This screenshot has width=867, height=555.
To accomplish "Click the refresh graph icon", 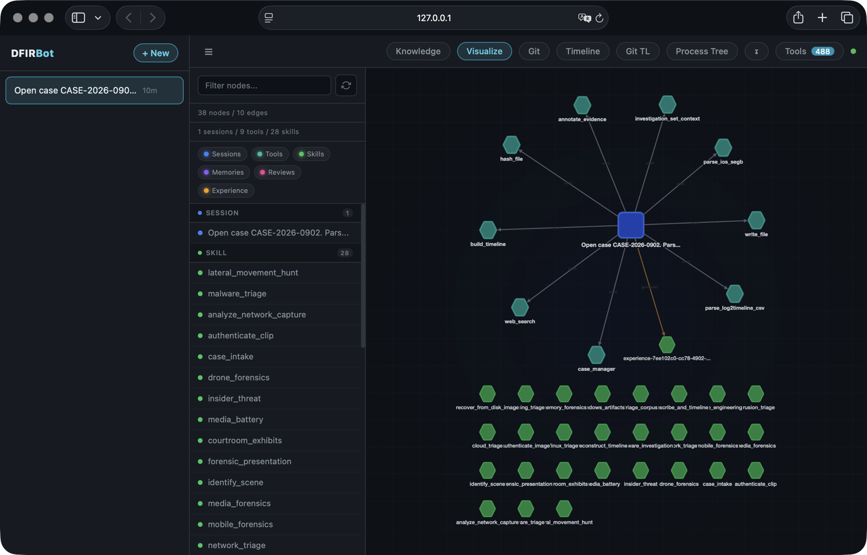I will [x=346, y=86].
